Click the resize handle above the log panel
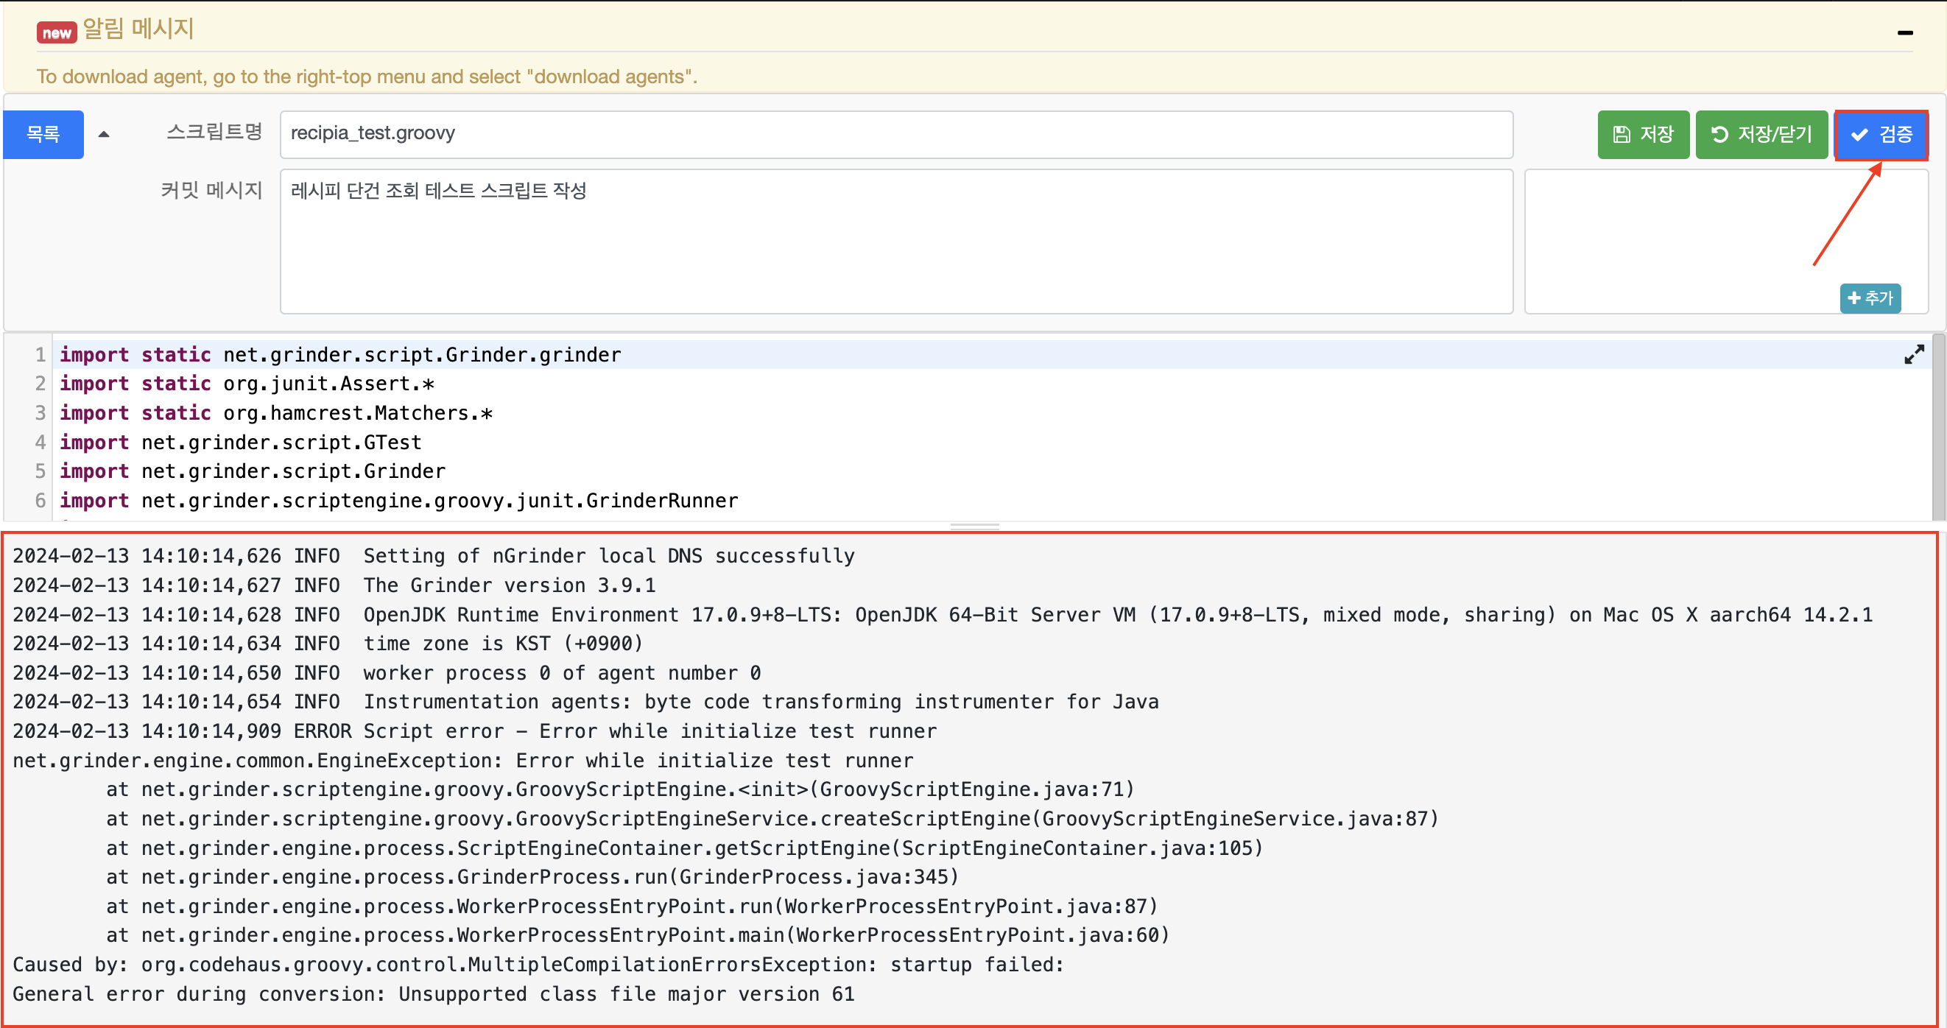Image resolution: width=1947 pixels, height=1028 pixels. [x=973, y=526]
